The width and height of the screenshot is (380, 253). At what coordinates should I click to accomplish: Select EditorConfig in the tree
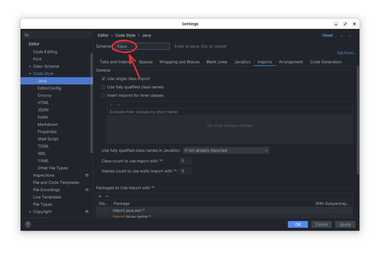[x=49, y=88]
